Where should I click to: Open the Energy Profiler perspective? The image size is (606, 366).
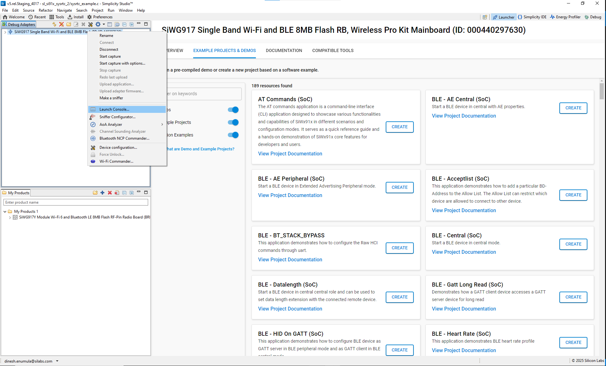pos(565,17)
